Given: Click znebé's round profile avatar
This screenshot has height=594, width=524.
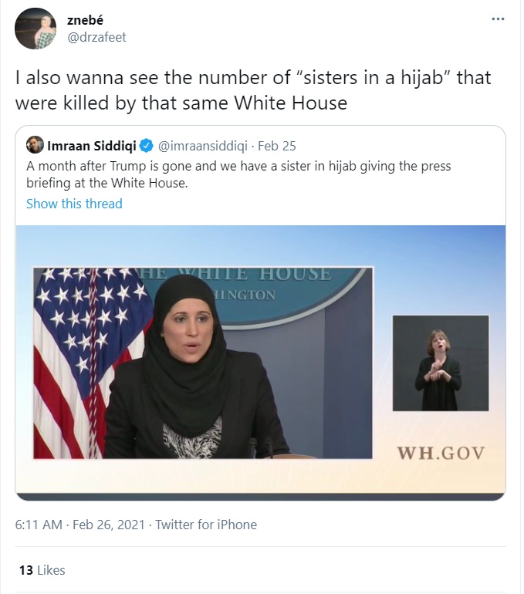Looking at the screenshot, I should tap(35, 29).
